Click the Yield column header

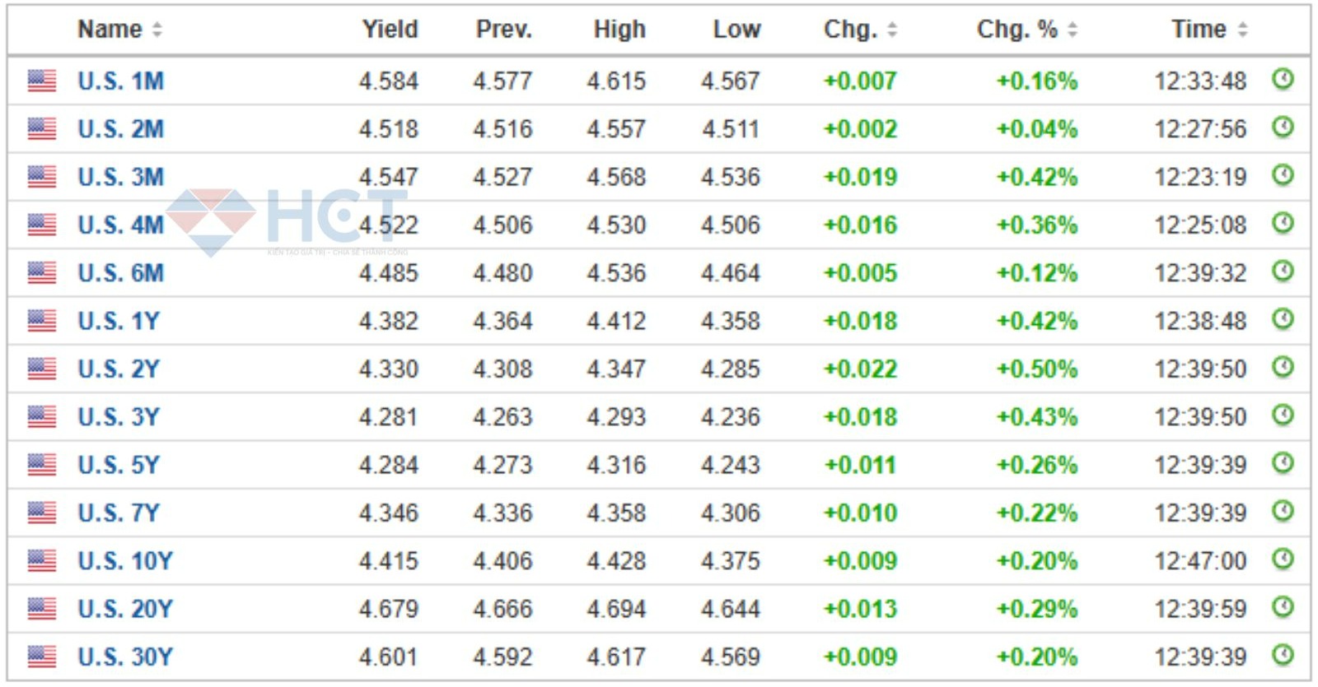390,30
